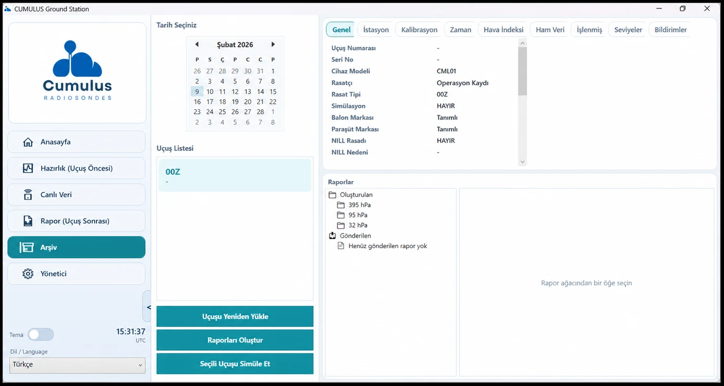
Task: Click the document icon beside 'Henüz gönderilen rapor yok'
Action: [341, 246]
